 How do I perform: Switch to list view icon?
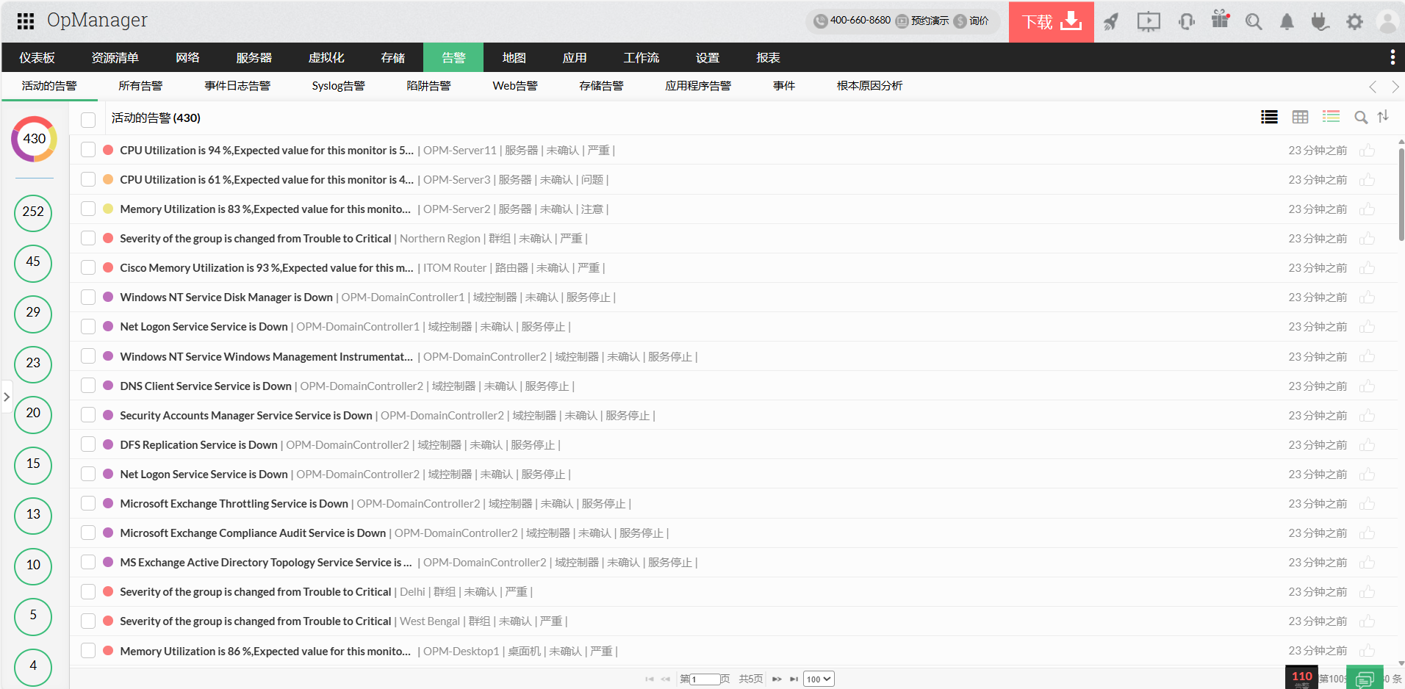pos(1269,117)
